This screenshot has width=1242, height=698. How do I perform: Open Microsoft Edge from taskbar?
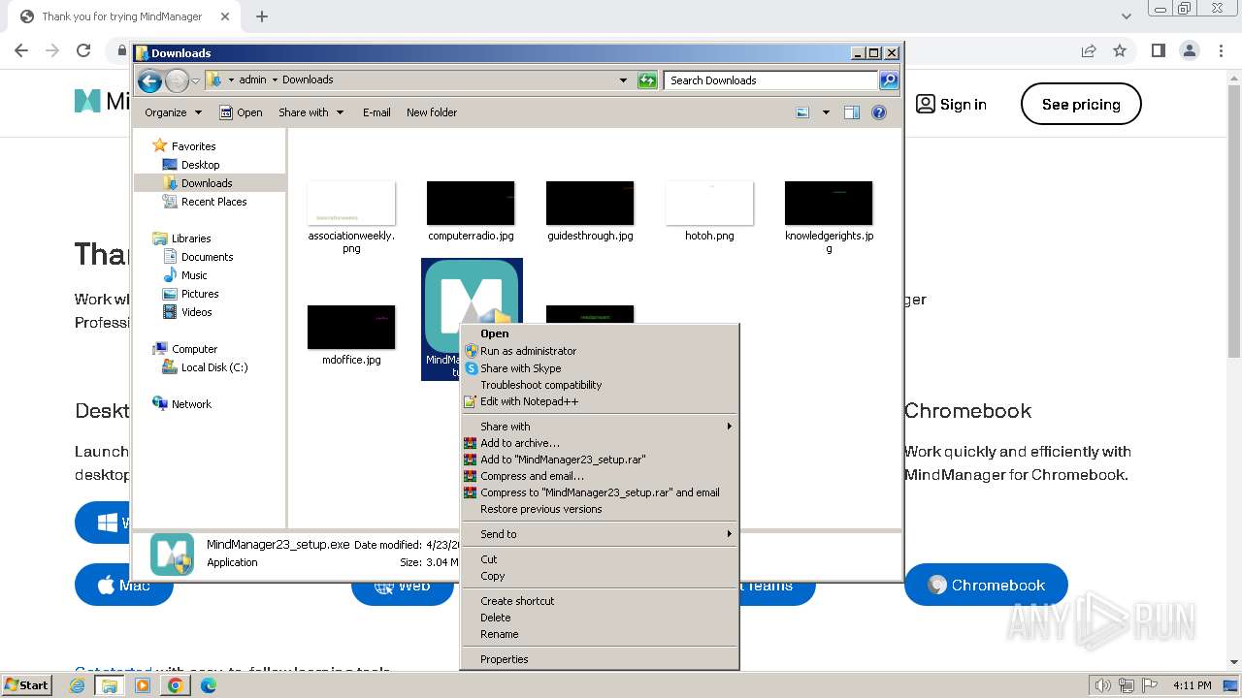(208, 685)
